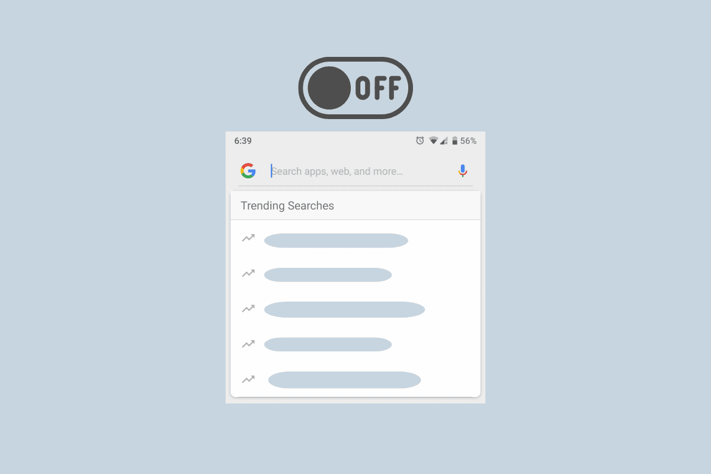Open the third trending search suggestion
Screen dimensions: 711x474
(344, 310)
